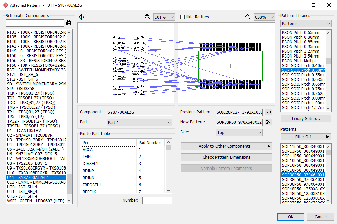Select highlighted SOP38P50_970X640 pattern
Viewport: 337px width, 224px height.
[303, 175]
